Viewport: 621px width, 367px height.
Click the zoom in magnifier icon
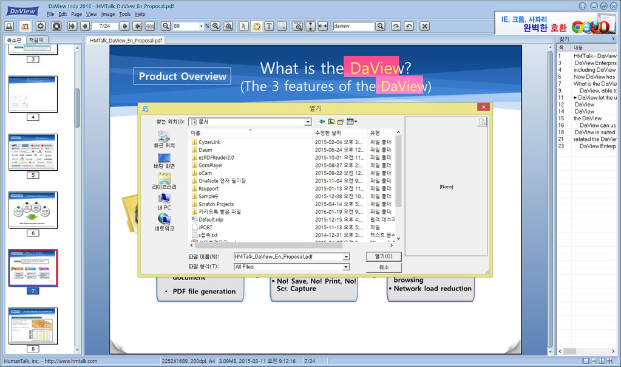point(215,26)
